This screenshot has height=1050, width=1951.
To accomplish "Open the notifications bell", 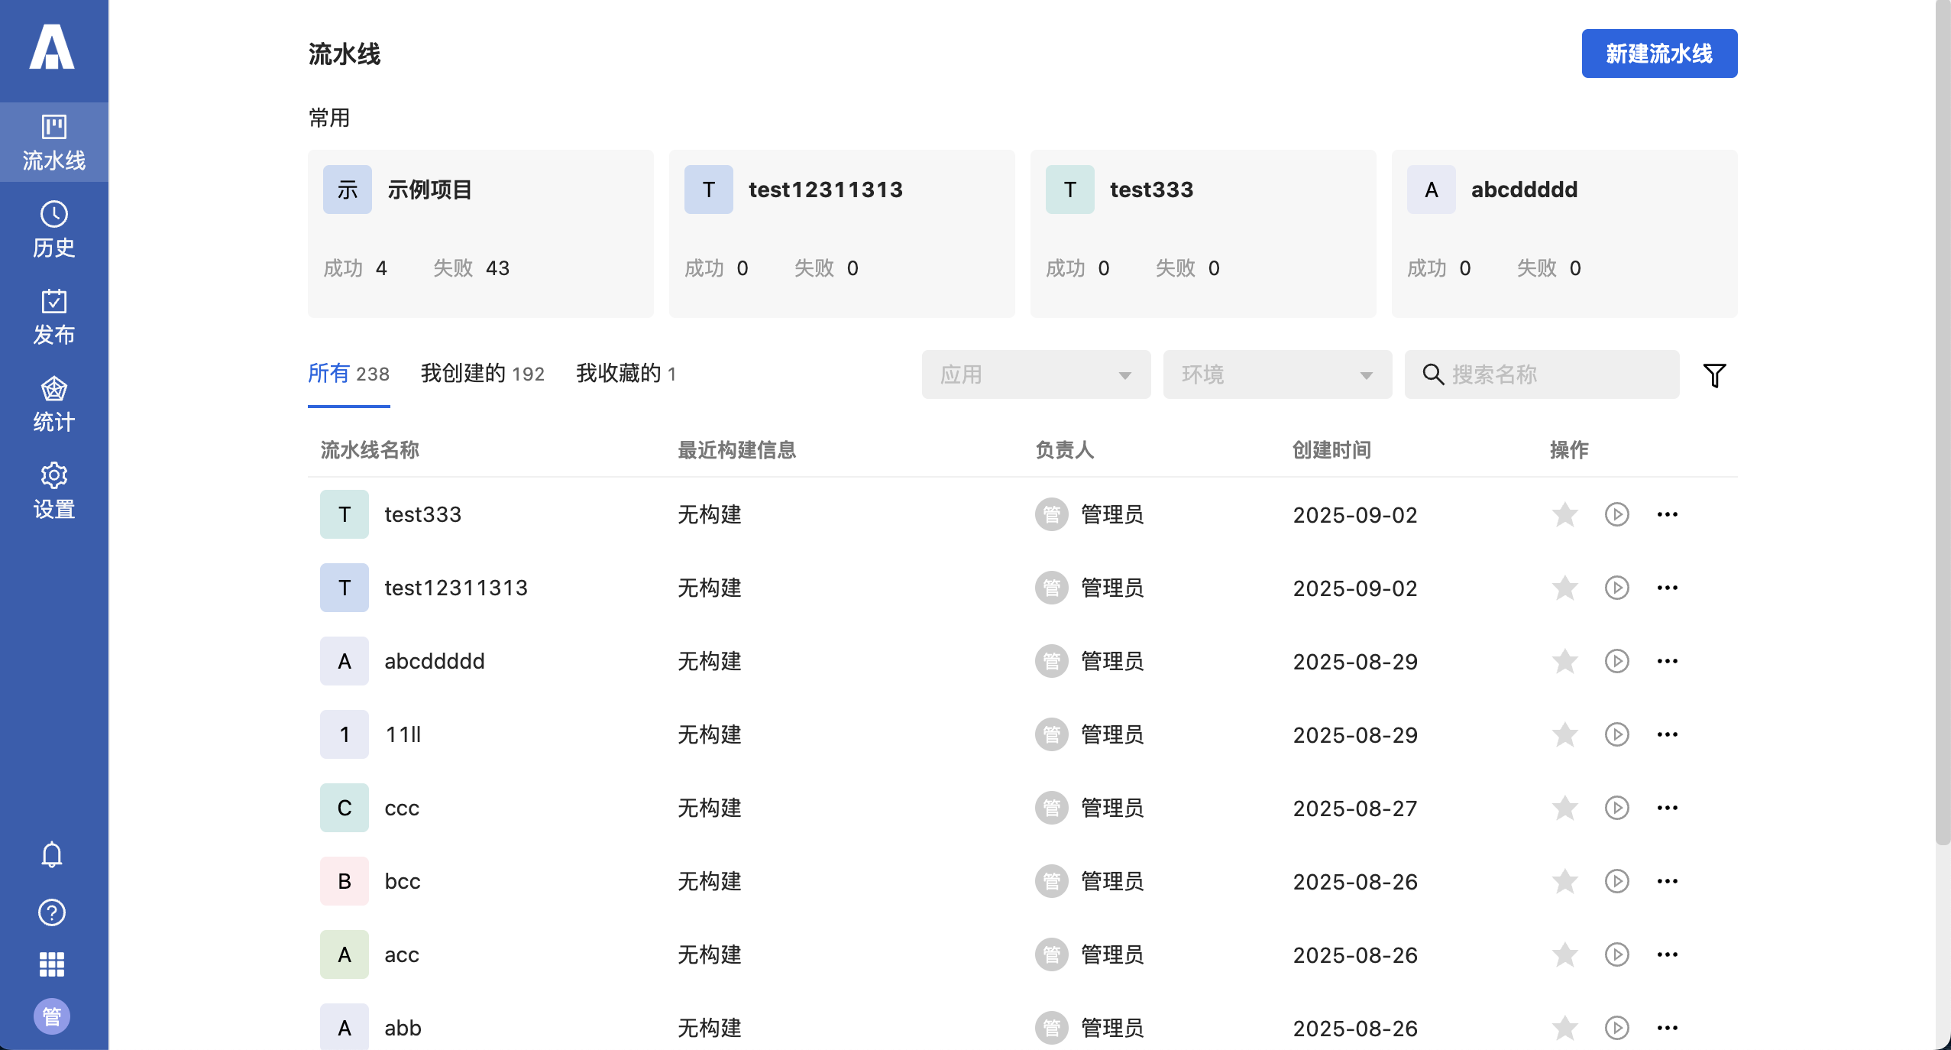I will point(52,854).
